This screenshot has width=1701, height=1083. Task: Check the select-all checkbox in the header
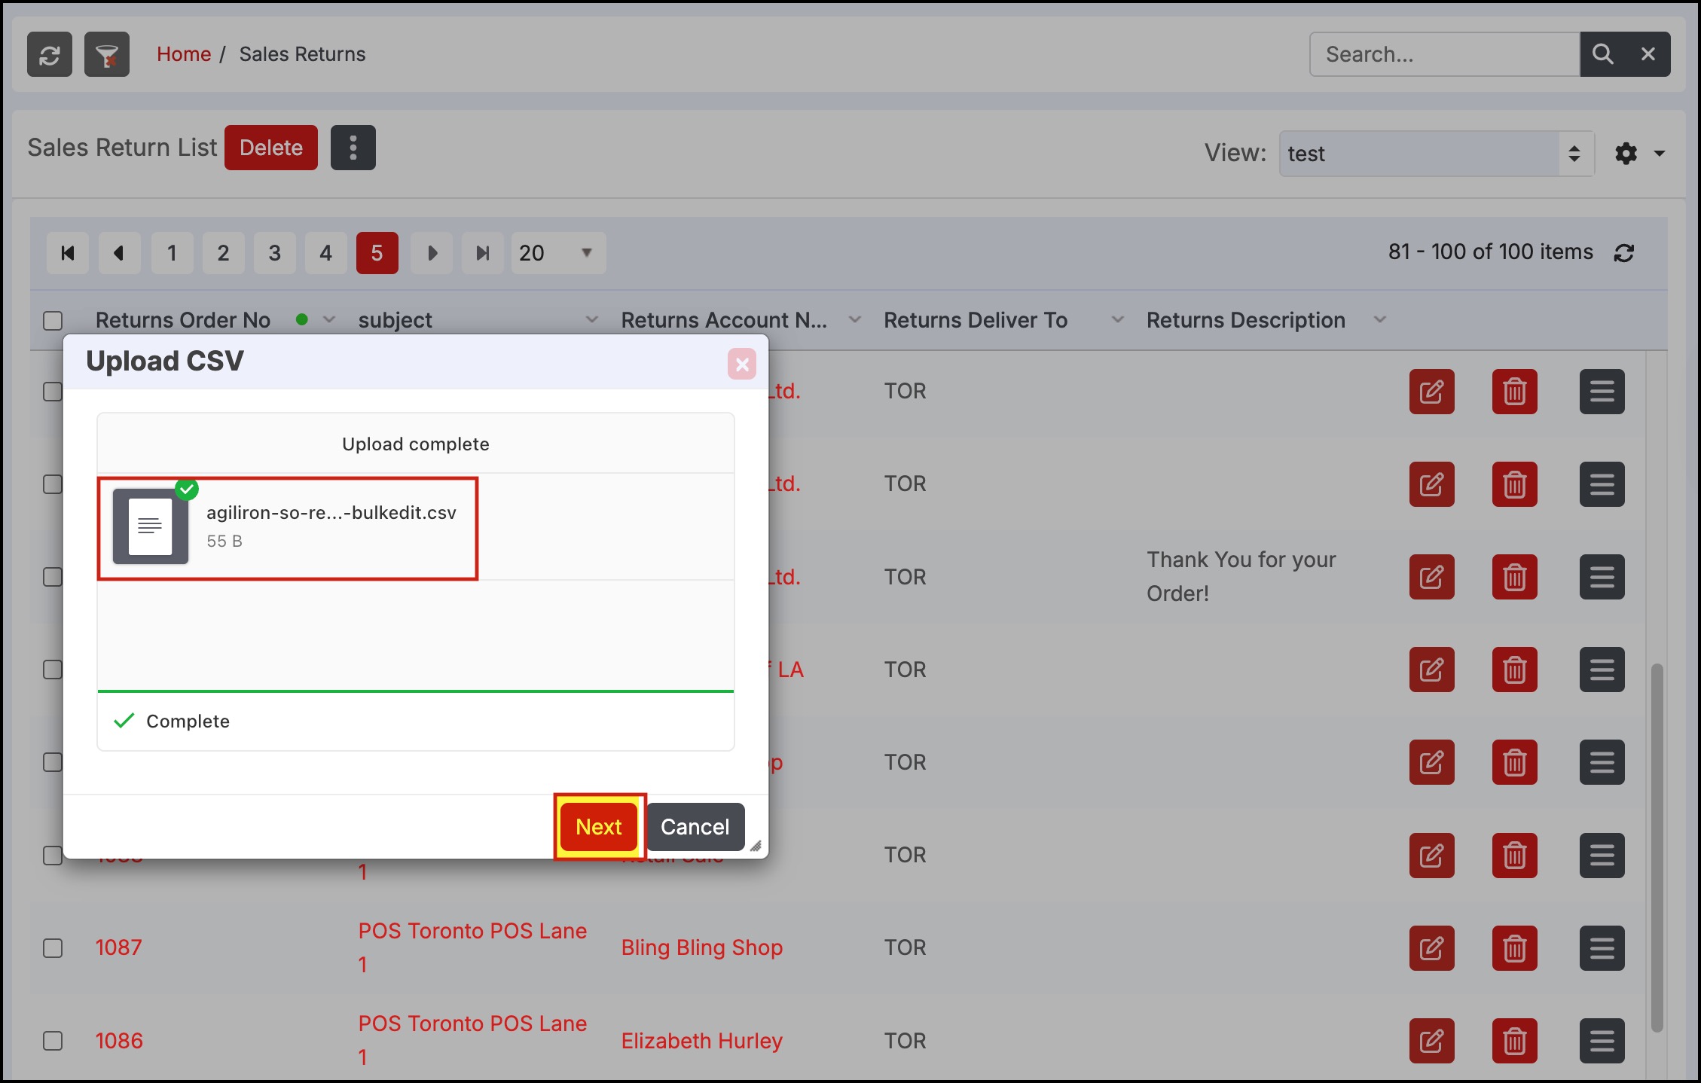[x=53, y=321]
